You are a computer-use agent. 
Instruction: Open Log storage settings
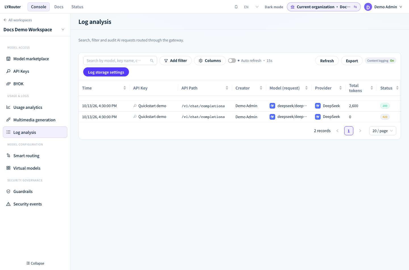click(106, 72)
